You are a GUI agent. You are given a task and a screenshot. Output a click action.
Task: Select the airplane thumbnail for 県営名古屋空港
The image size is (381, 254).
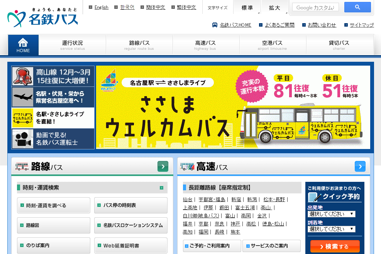[23, 97]
